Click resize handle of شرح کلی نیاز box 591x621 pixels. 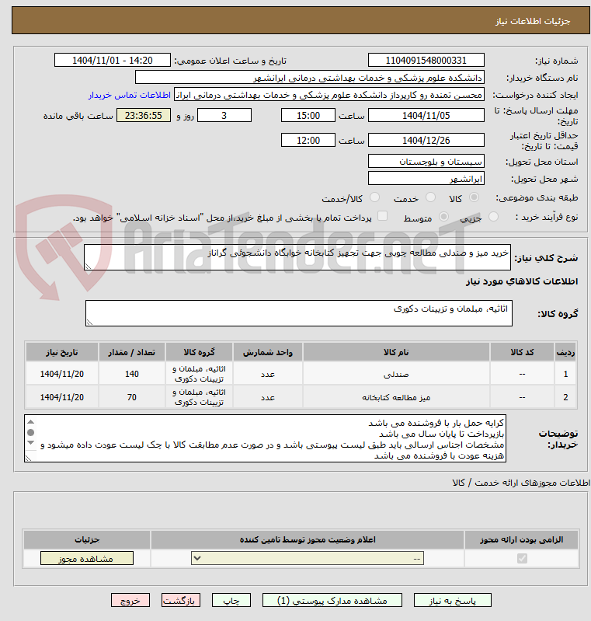(x=89, y=267)
